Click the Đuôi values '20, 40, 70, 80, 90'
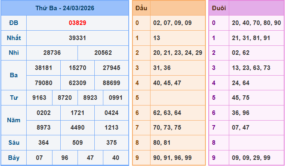Image resolution: width=285 pixels, height=166 pixels. point(256,23)
